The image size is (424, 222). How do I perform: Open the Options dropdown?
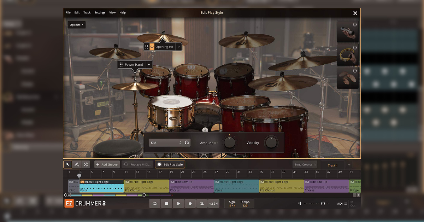(x=77, y=25)
